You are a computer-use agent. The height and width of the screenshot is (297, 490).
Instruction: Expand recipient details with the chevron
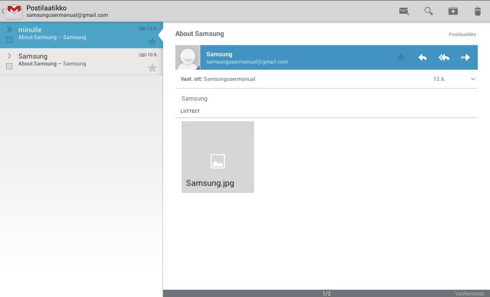point(473,79)
